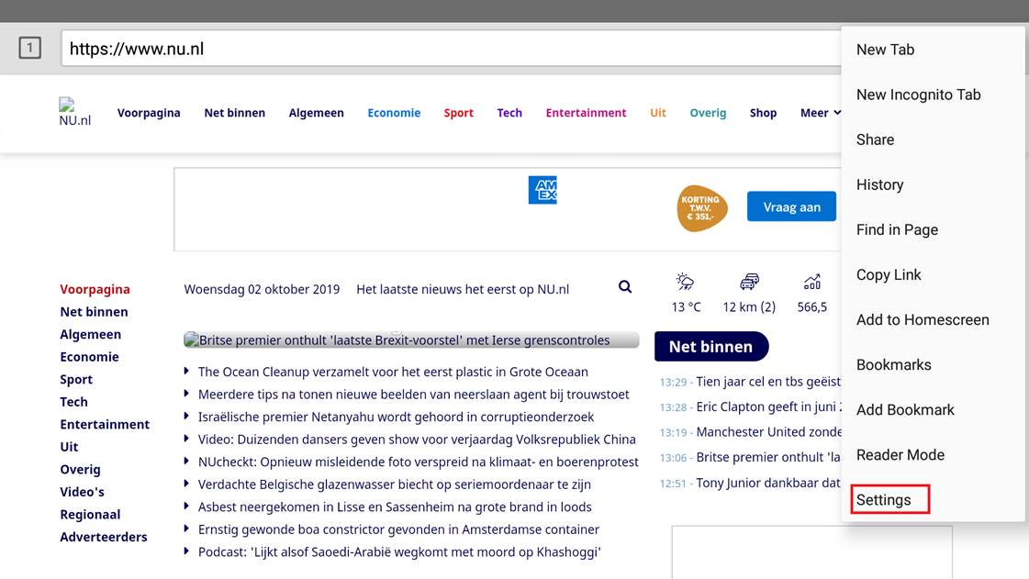Open New Incognito Tab menu item
Screen dimensions: 1029x579
918,95
